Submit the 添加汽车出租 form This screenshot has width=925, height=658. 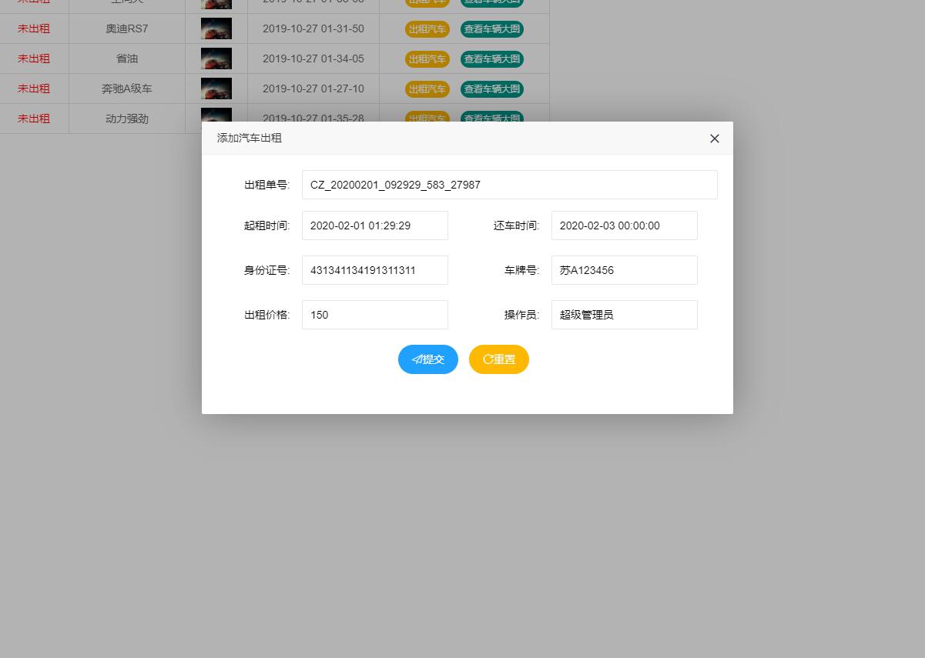(x=428, y=359)
